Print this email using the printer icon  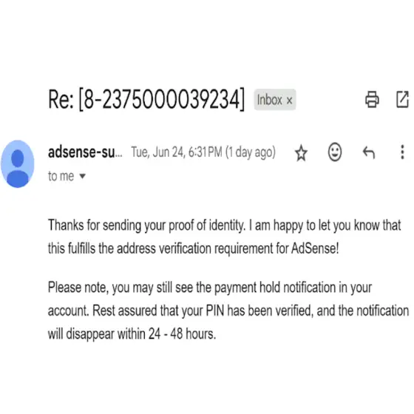click(x=373, y=99)
